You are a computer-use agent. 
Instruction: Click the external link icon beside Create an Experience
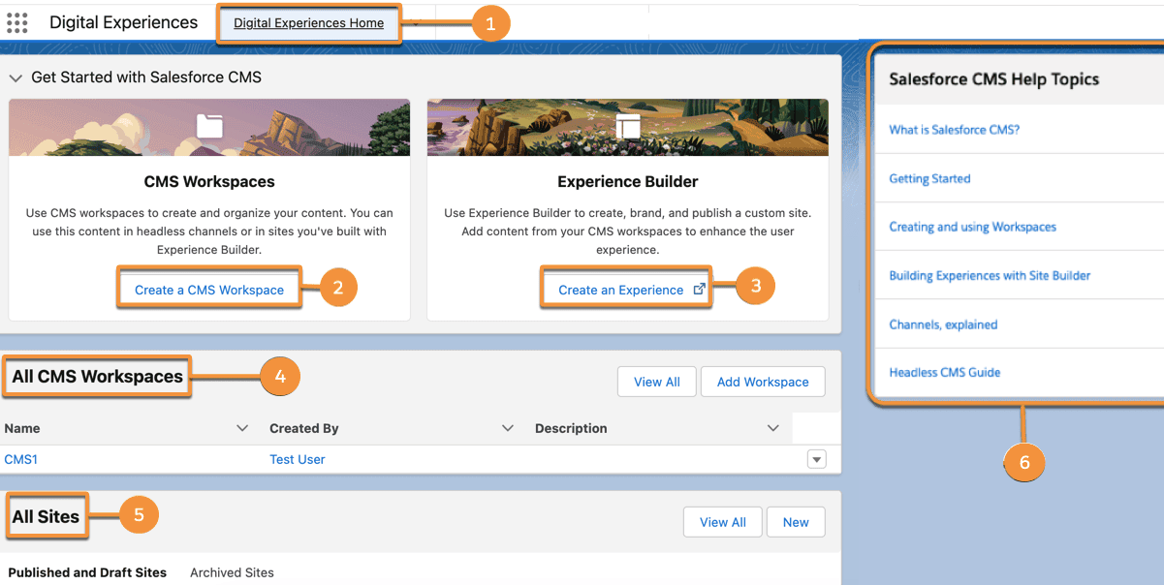click(700, 289)
